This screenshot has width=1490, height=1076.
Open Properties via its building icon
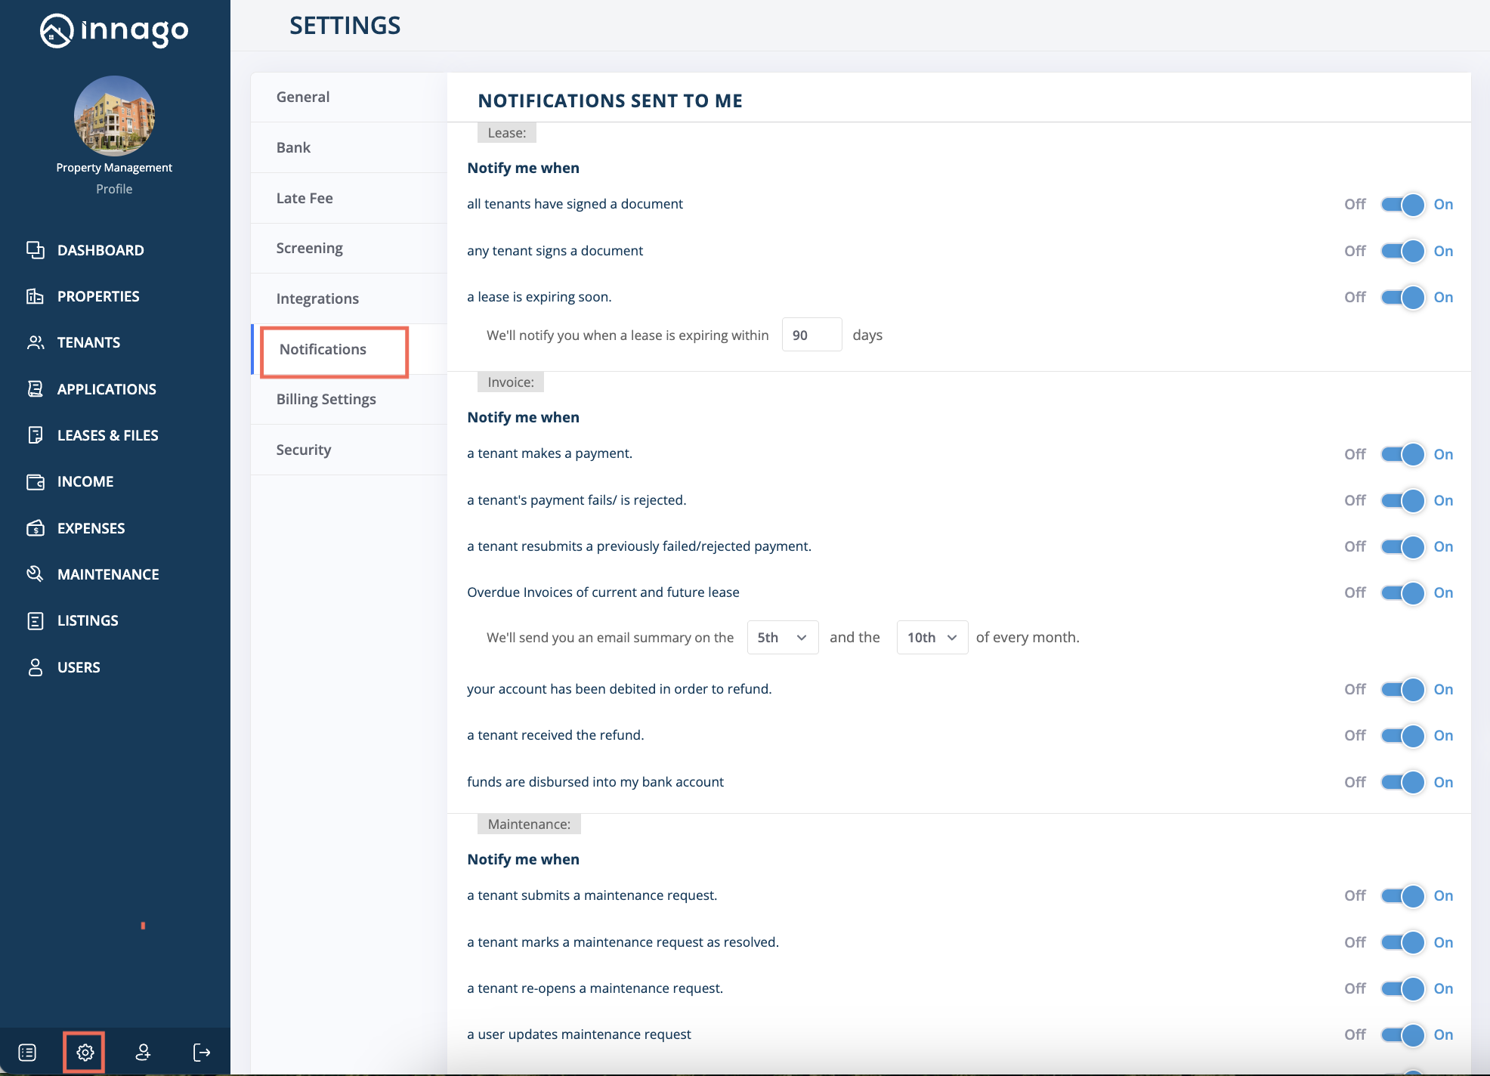(35, 296)
